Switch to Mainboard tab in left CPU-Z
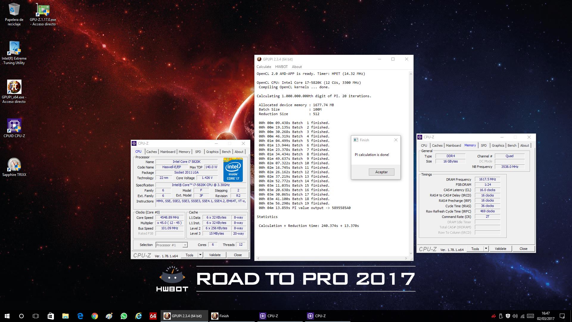 168,152
